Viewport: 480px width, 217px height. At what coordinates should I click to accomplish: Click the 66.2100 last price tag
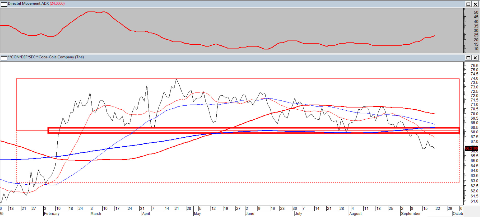click(x=471, y=148)
